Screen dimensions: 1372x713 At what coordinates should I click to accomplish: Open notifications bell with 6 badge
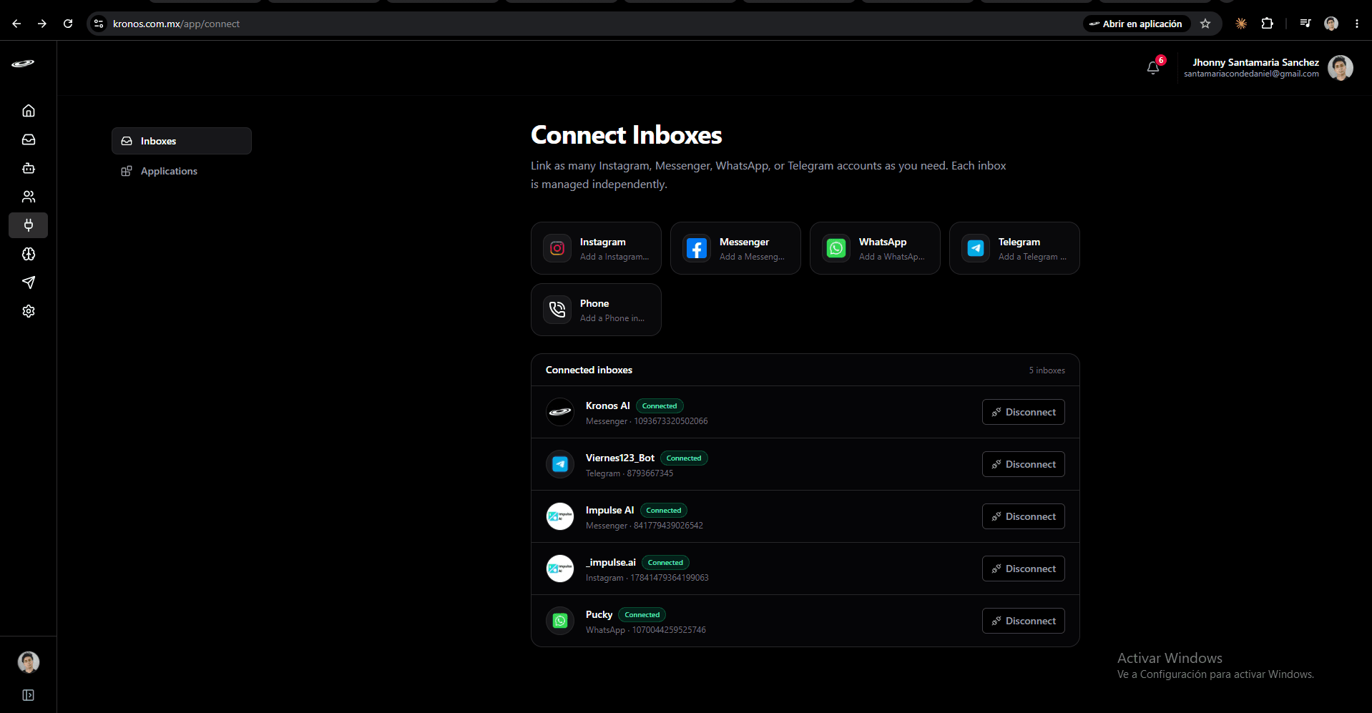coord(1153,67)
